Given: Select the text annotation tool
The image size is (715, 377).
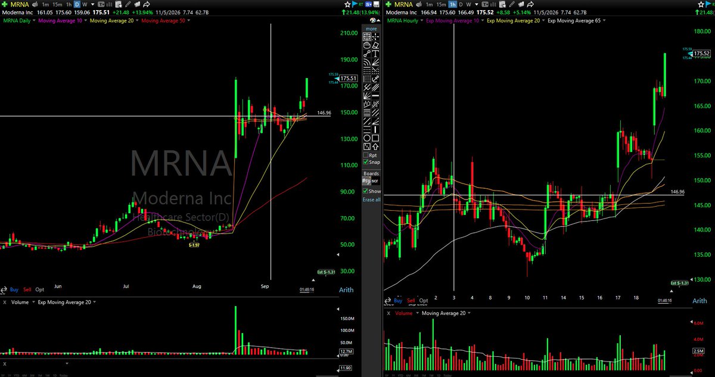Looking at the screenshot, I should pyautogui.click(x=376, y=54).
